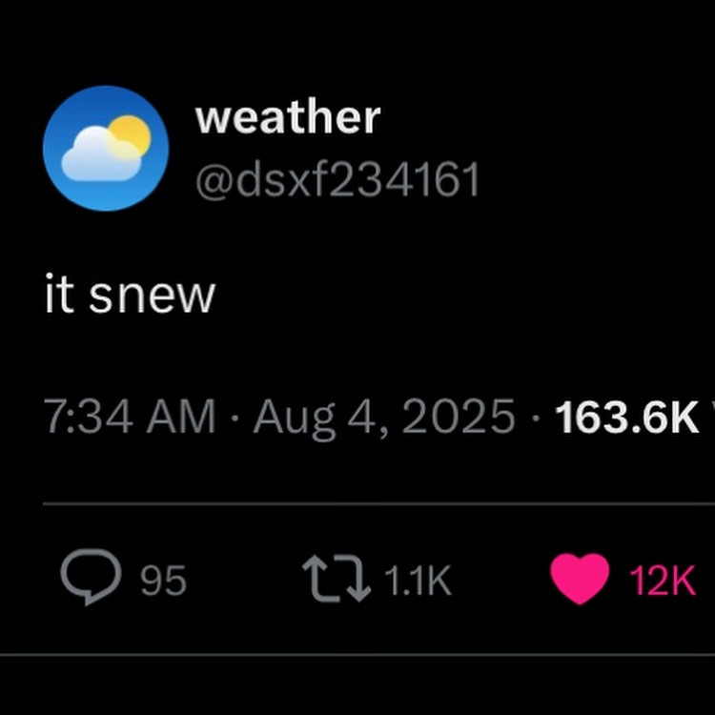The width and height of the screenshot is (715, 715).
Task: Click the yellow sun in the avatar
Action: pos(131,134)
